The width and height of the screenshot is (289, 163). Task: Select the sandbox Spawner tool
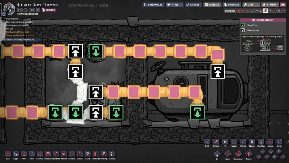(252, 142)
